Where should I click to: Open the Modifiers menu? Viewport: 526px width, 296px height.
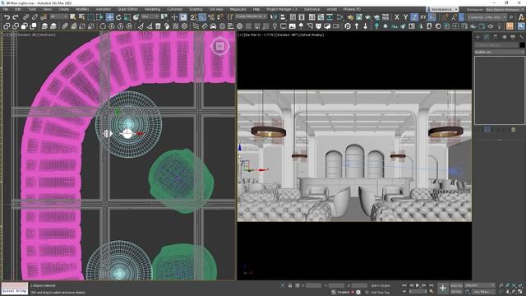[x=82, y=9]
